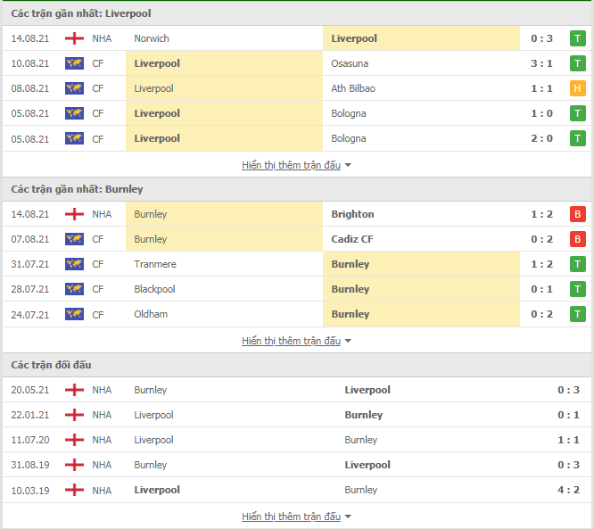Image resolution: width=594 pixels, height=529 pixels.
Task: Click the 0 : 3 score of Norwich match
Action: click(x=541, y=38)
